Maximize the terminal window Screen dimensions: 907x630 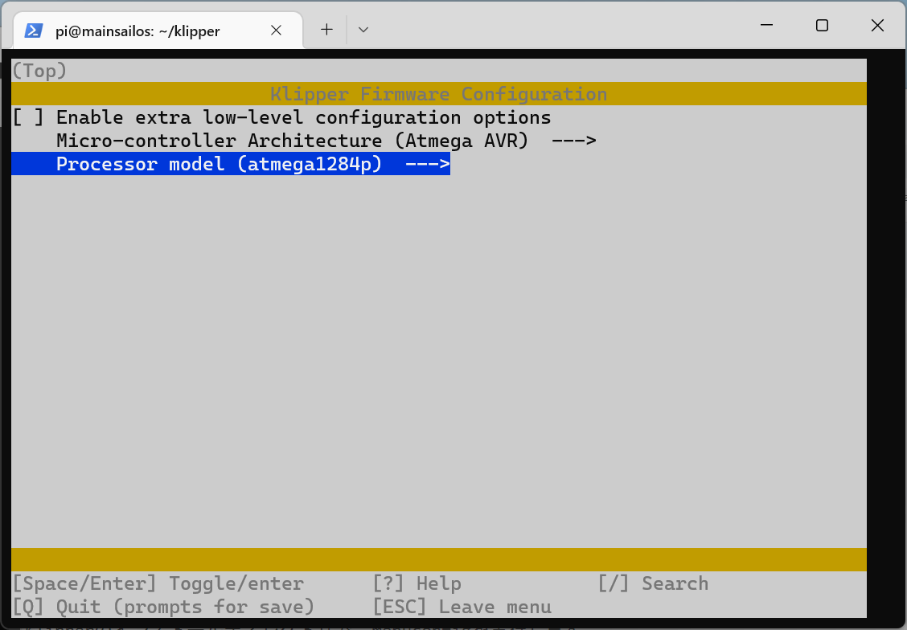pos(822,25)
